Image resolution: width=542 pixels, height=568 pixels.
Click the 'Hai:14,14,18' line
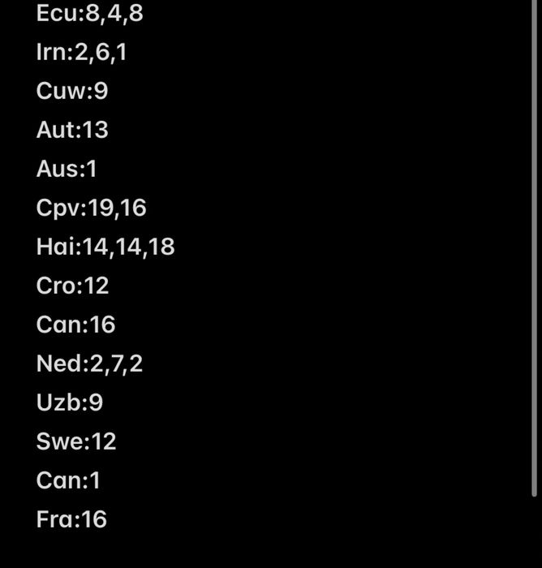point(105,247)
